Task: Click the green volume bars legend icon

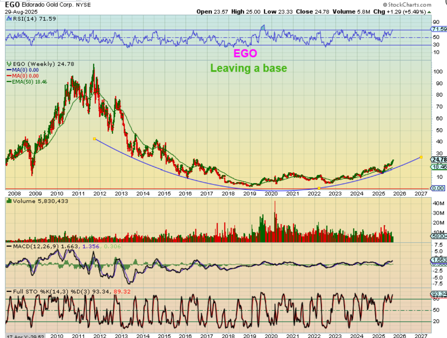Action: [9, 201]
